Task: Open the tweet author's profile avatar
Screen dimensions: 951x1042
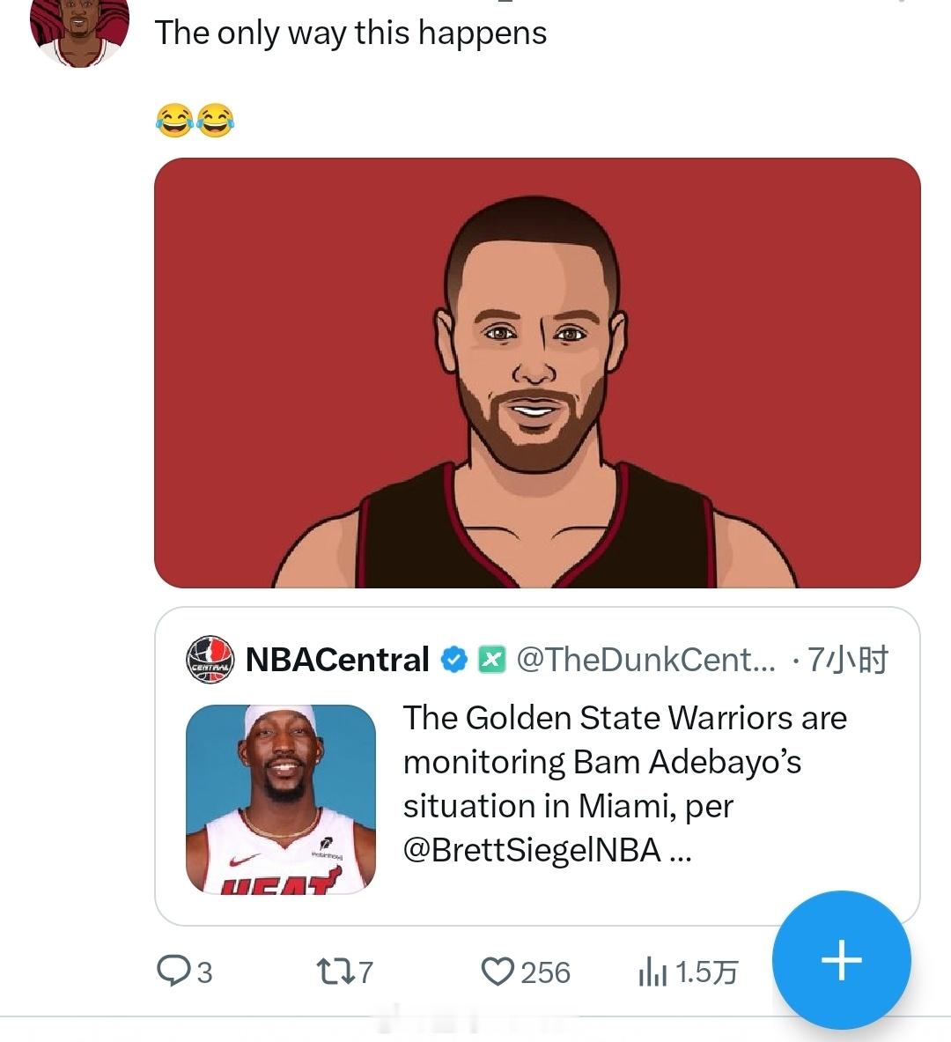Action: pyautogui.click(x=79, y=28)
